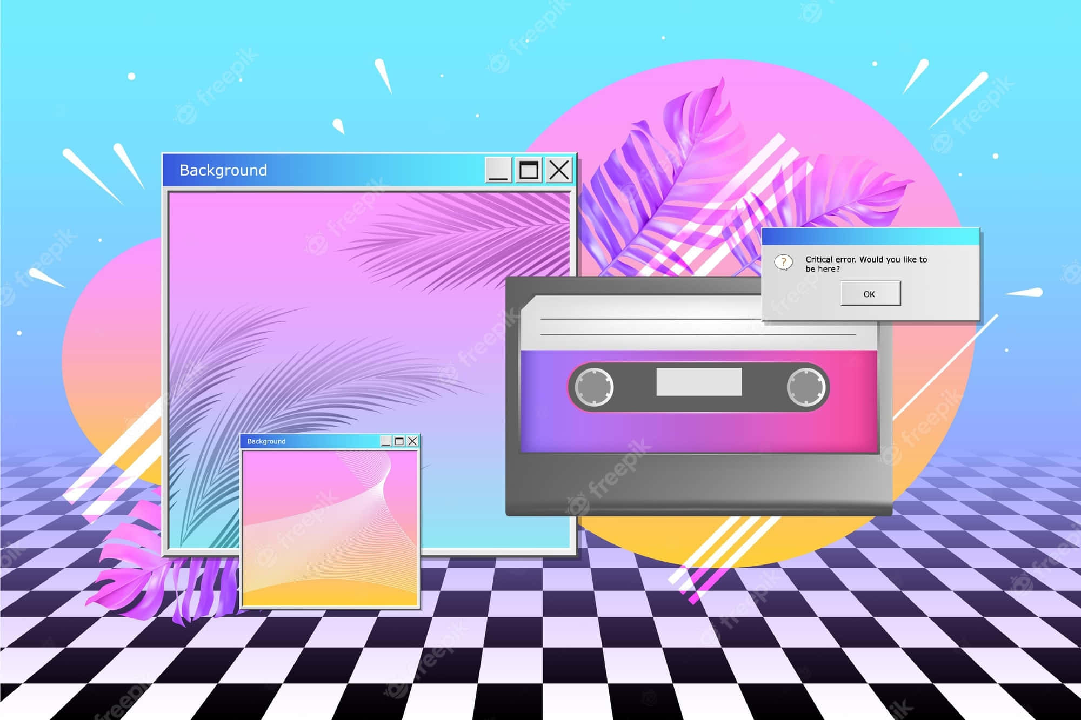
Task: Click the cassette's right tape reel
Action: [x=805, y=387]
